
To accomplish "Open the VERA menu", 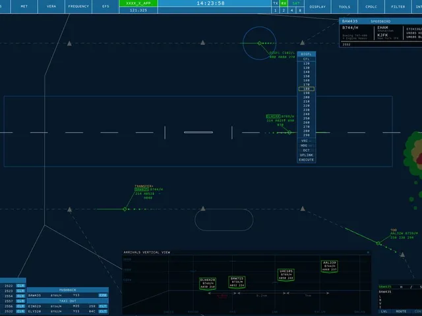I will click(51, 7).
